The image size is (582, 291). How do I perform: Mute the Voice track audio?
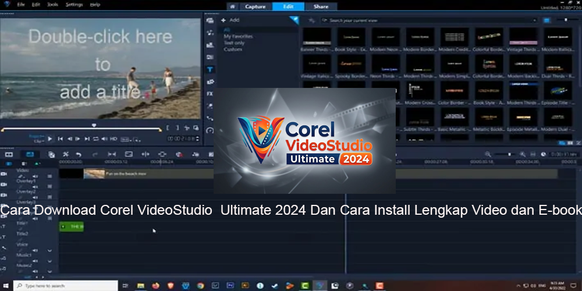pos(35,250)
